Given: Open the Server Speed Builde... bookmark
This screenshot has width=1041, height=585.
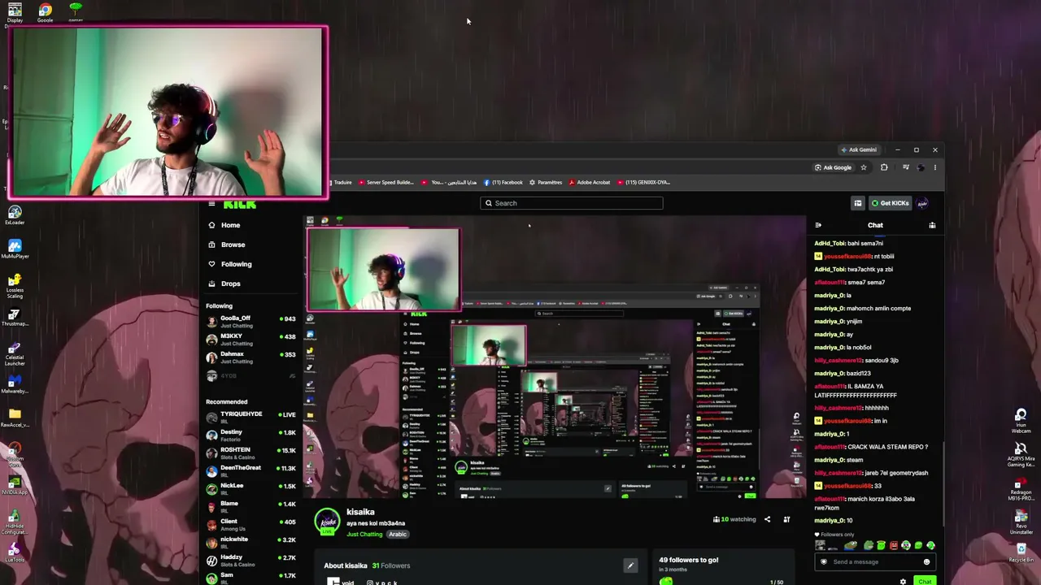Looking at the screenshot, I should point(386,183).
